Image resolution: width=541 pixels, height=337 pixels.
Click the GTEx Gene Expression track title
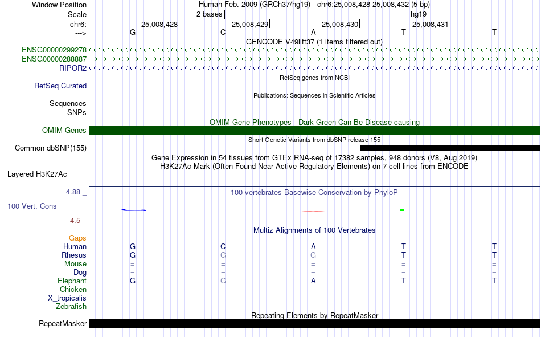[x=314, y=157]
